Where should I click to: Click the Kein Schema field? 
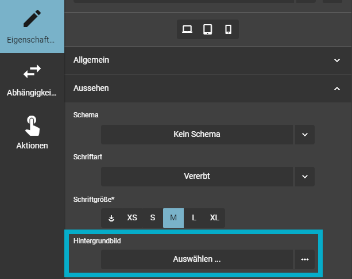197,135
